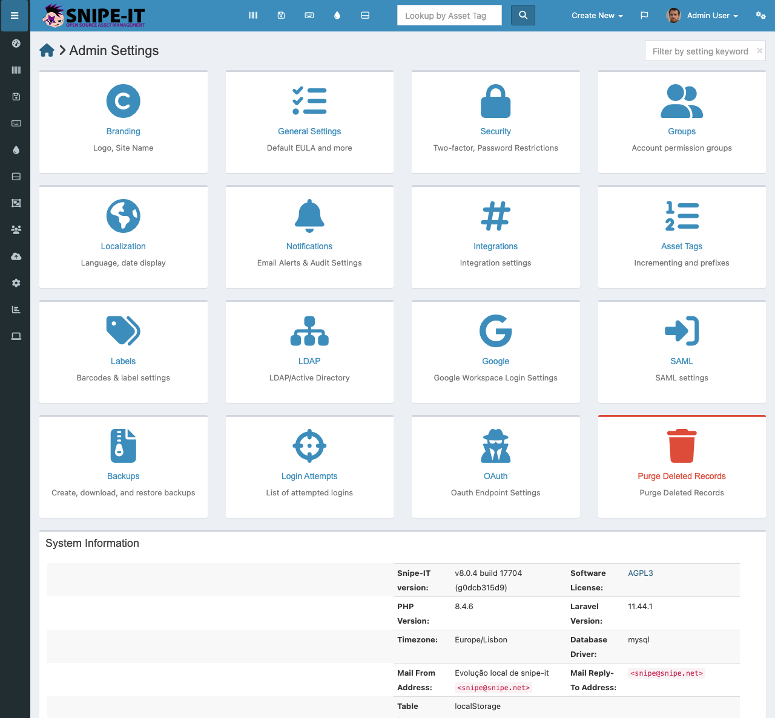Click the red Purge trash icon
The image size is (775, 718).
[682, 446]
